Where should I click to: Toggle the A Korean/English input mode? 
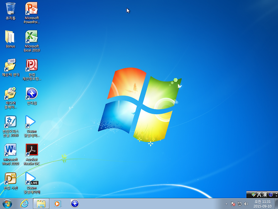pos(259,195)
